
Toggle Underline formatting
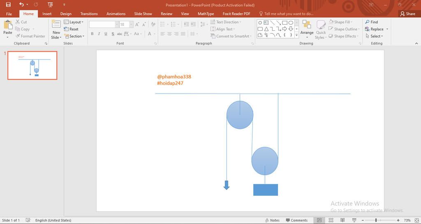(x=106, y=34)
